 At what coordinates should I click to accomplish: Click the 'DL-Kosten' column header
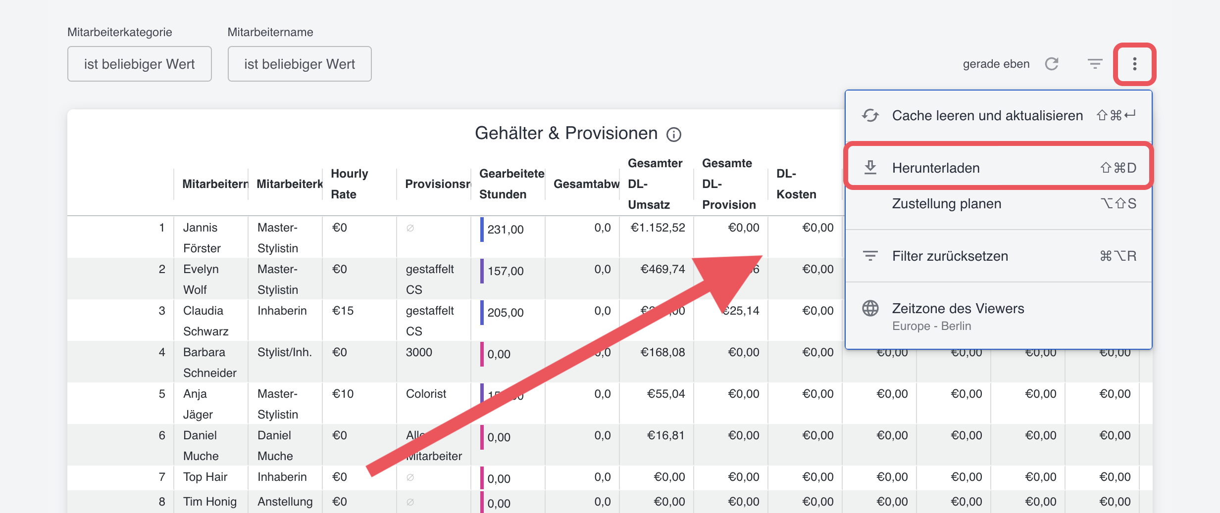point(805,184)
